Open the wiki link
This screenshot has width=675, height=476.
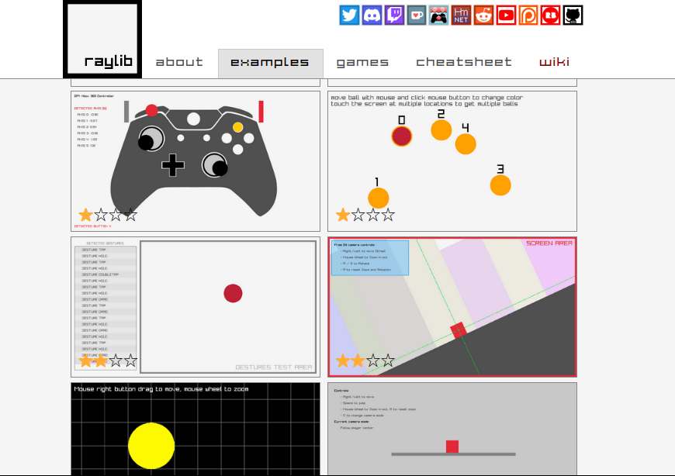point(555,62)
